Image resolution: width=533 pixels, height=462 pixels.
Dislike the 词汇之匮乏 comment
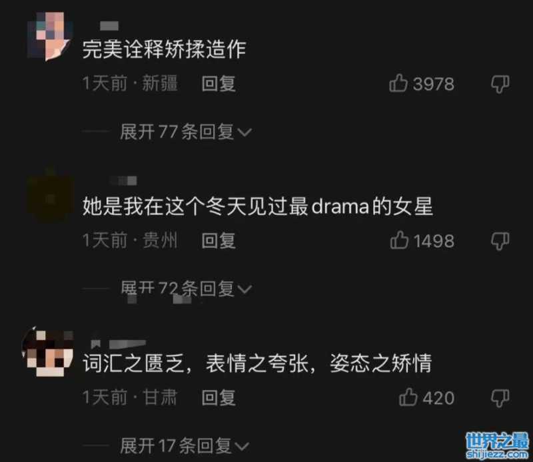[x=500, y=398]
